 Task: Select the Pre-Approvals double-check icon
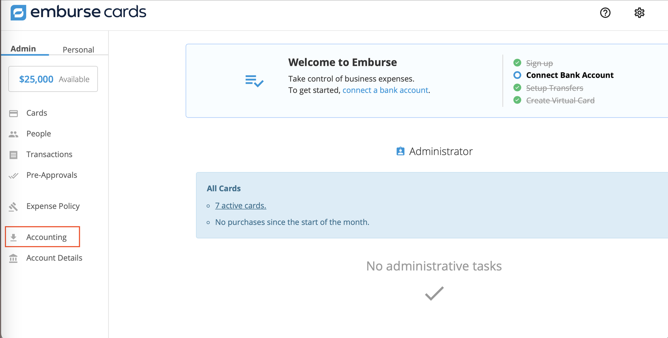[14, 175]
